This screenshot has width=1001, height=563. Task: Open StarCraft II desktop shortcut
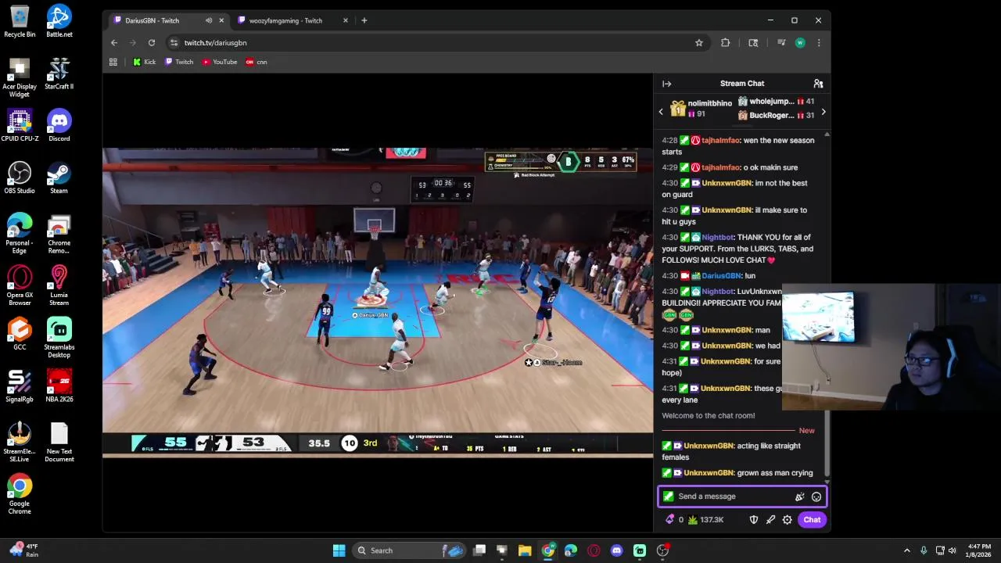[x=59, y=74]
